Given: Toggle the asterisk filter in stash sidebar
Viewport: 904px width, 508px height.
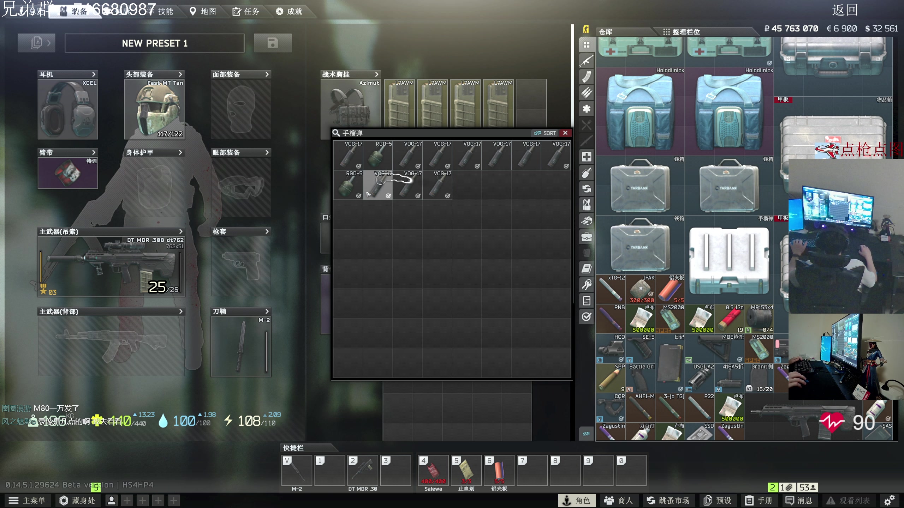Looking at the screenshot, I should [586, 109].
